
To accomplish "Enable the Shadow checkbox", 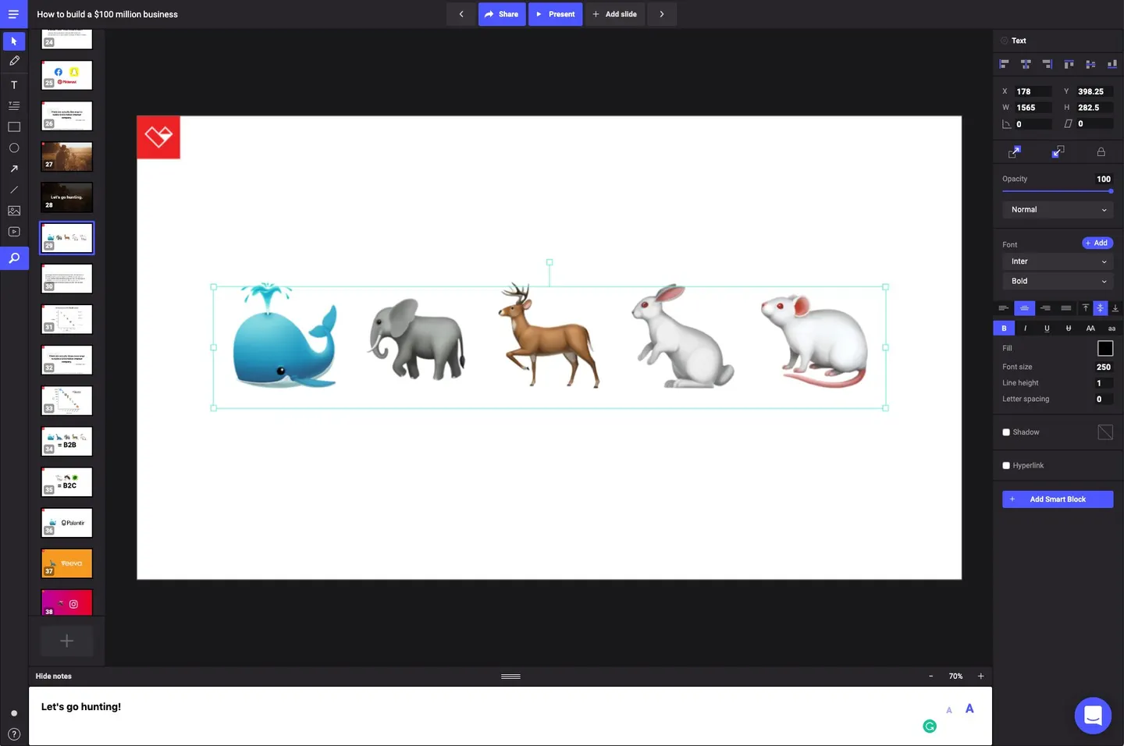I will click(1006, 432).
